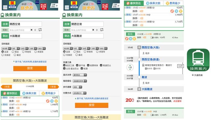Image resolution: width=214 pixels, height=120 pixels.
Task: Select 出发 radio on left screen
Action: (x=3, y=52)
